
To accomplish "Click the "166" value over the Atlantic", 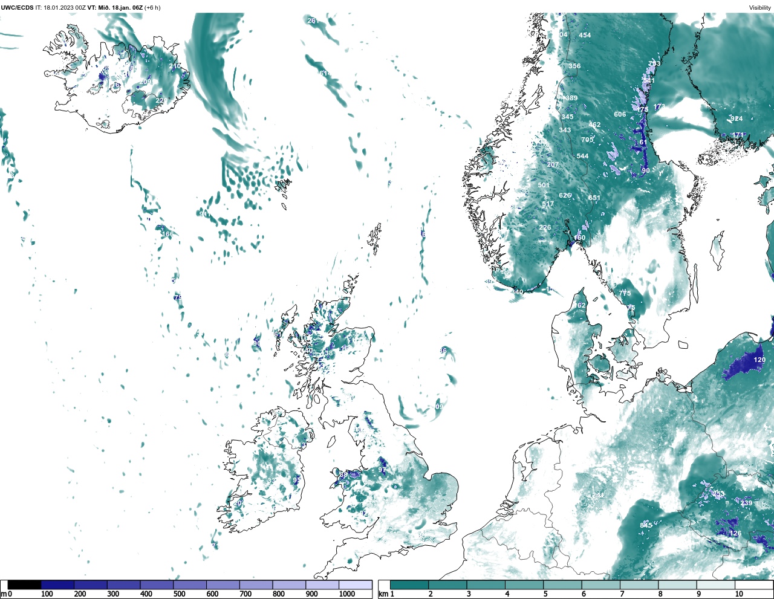I will click(167, 234).
